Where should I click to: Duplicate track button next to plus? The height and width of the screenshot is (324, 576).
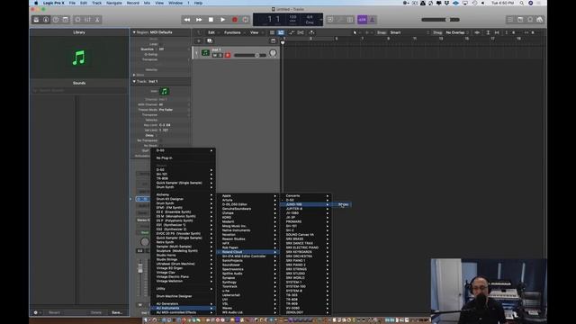click(x=210, y=40)
